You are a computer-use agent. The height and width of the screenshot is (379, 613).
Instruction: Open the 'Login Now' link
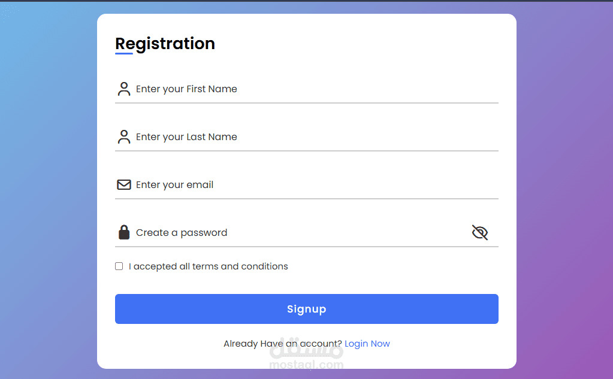367,344
